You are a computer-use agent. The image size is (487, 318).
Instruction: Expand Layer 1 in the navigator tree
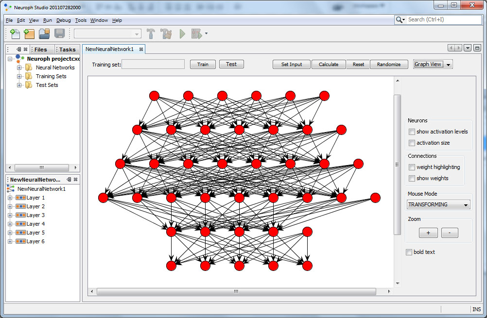click(10, 198)
